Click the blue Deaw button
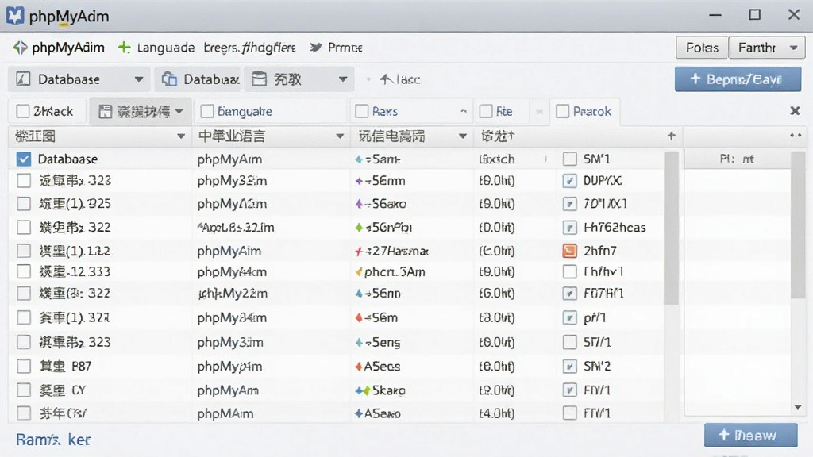The width and height of the screenshot is (813, 457). [751, 436]
